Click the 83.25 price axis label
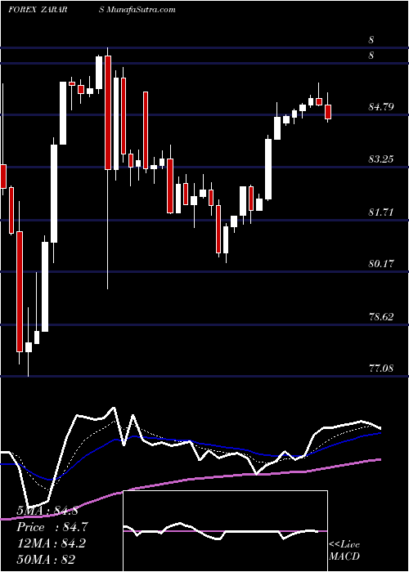This screenshot has height=572, width=409. click(381, 159)
